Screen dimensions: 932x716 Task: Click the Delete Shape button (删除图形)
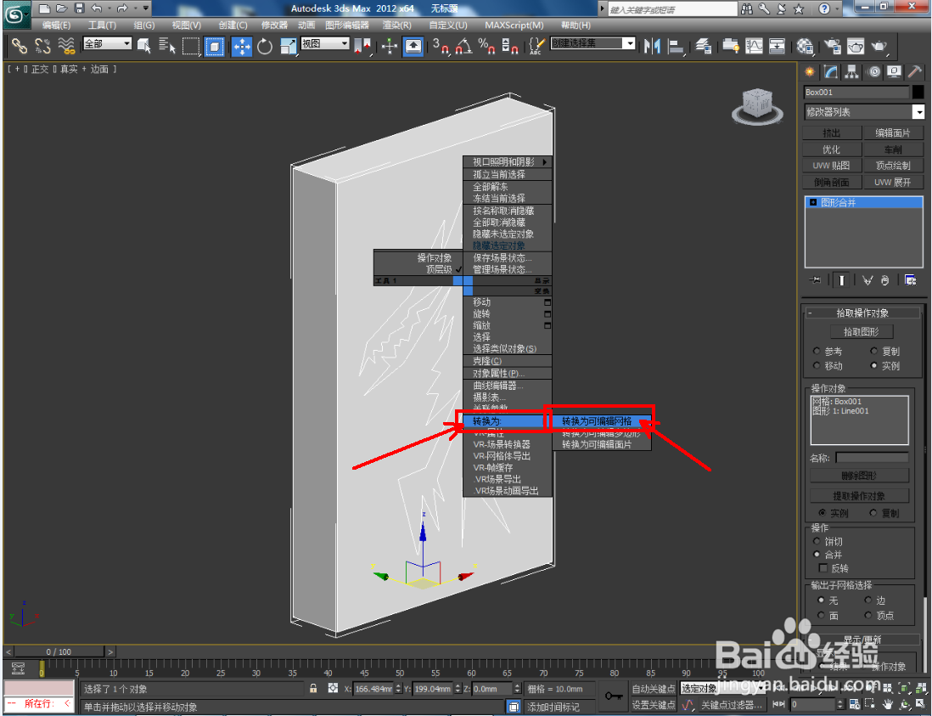pyautogui.click(x=859, y=475)
